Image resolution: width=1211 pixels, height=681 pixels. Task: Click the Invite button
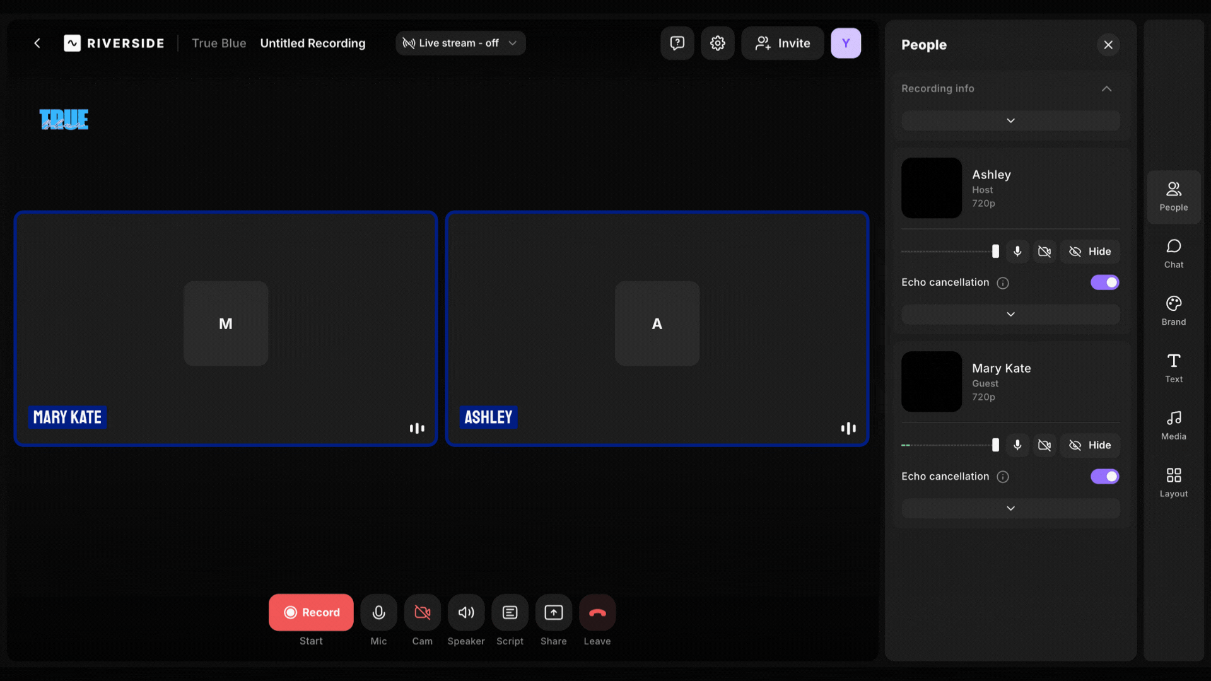coord(782,43)
